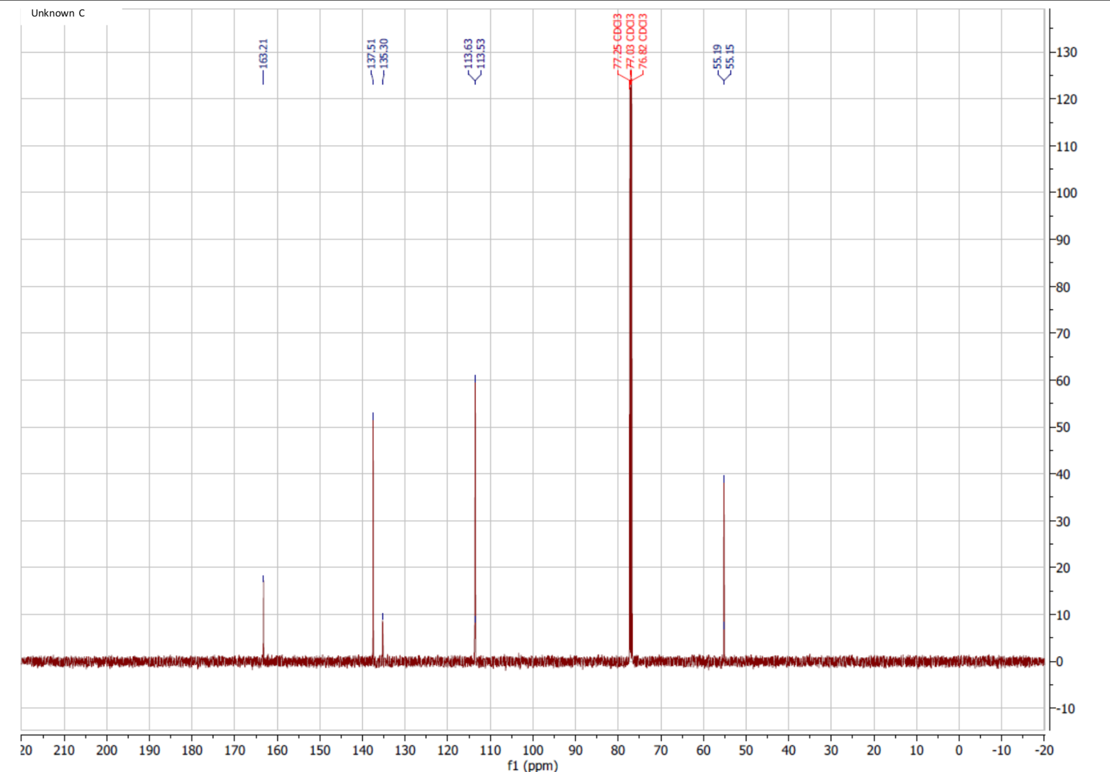Viewport: 1110px width, 772px height.
Task: Click the Unknown C spectrum title
Action: coord(58,13)
